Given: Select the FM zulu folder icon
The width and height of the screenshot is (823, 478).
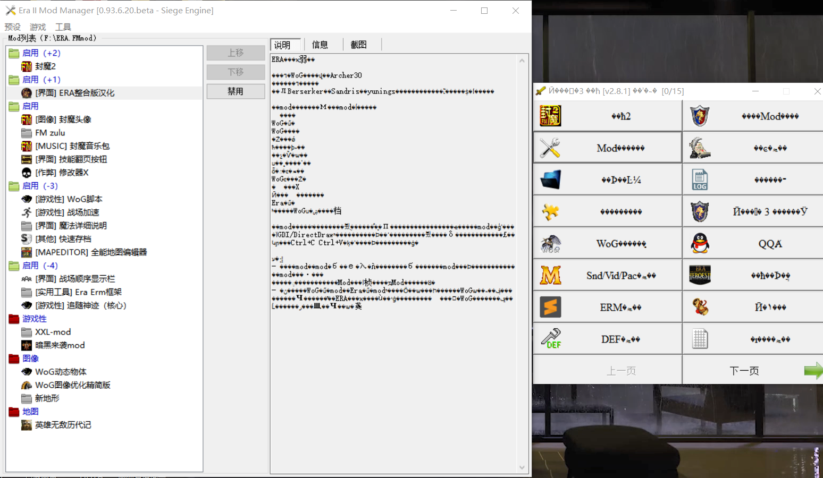Looking at the screenshot, I should (x=27, y=133).
